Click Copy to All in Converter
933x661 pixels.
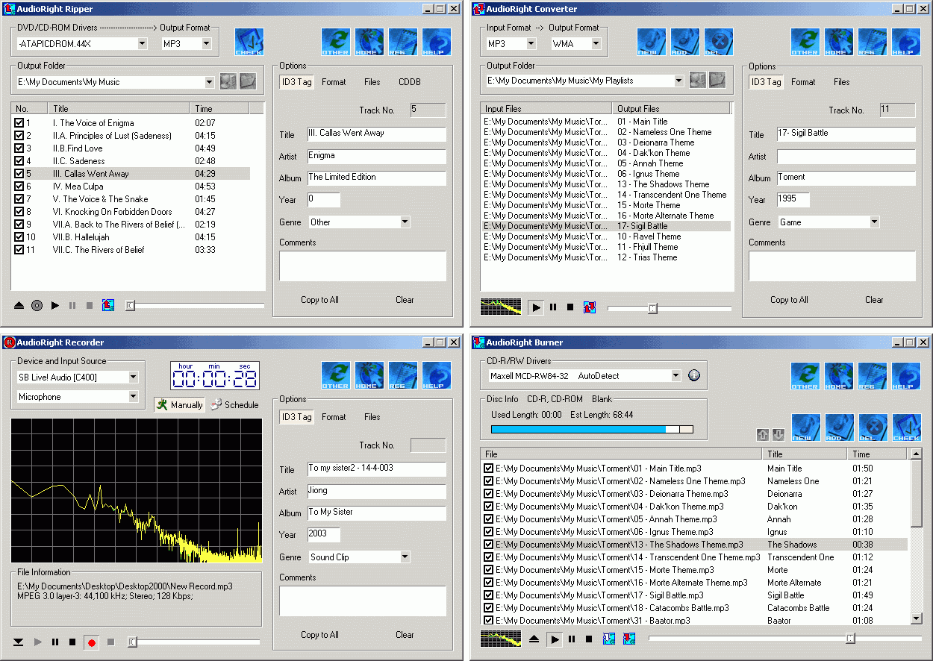[x=789, y=300]
